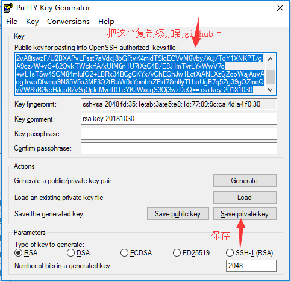Open the Conversions menu
The height and width of the screenshot is (282, 291).
click(68, 22)
